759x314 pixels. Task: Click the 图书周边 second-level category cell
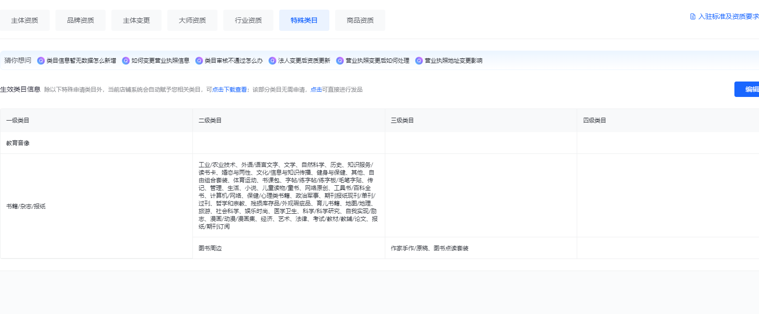tap(210, 248)
